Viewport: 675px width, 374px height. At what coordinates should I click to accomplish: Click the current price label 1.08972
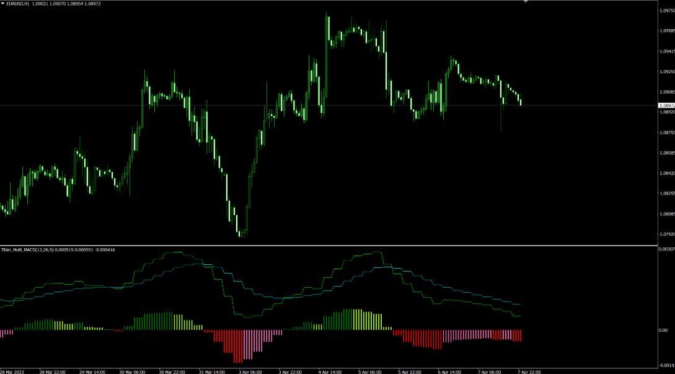[x=667, y=105]
